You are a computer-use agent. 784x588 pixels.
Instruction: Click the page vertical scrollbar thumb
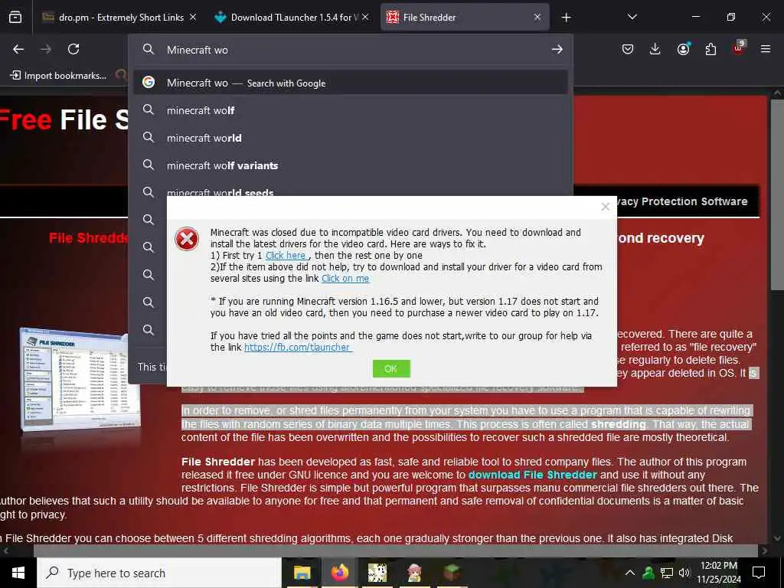coord(776,194)
